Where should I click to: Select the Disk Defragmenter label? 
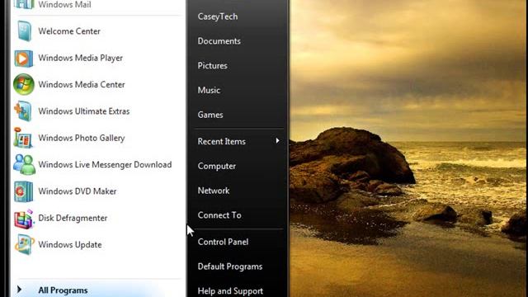point(73,218)
